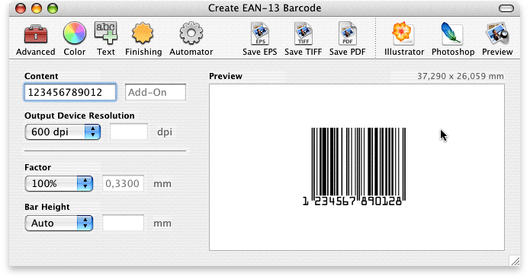Save barcode as EPS file
Viewport: 530px width, 279px height.
tap(259, 39)
